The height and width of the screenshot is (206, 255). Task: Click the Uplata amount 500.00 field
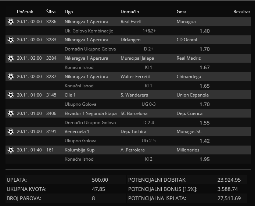[x=100, y=180]
